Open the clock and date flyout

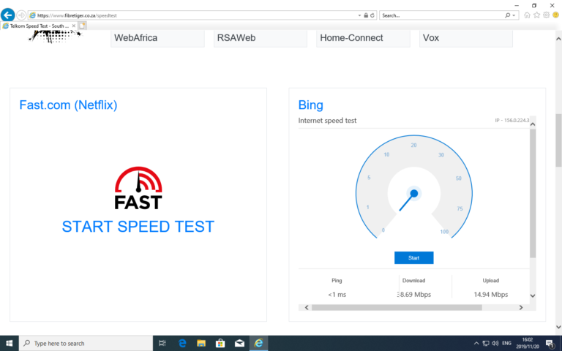(527, 343)
